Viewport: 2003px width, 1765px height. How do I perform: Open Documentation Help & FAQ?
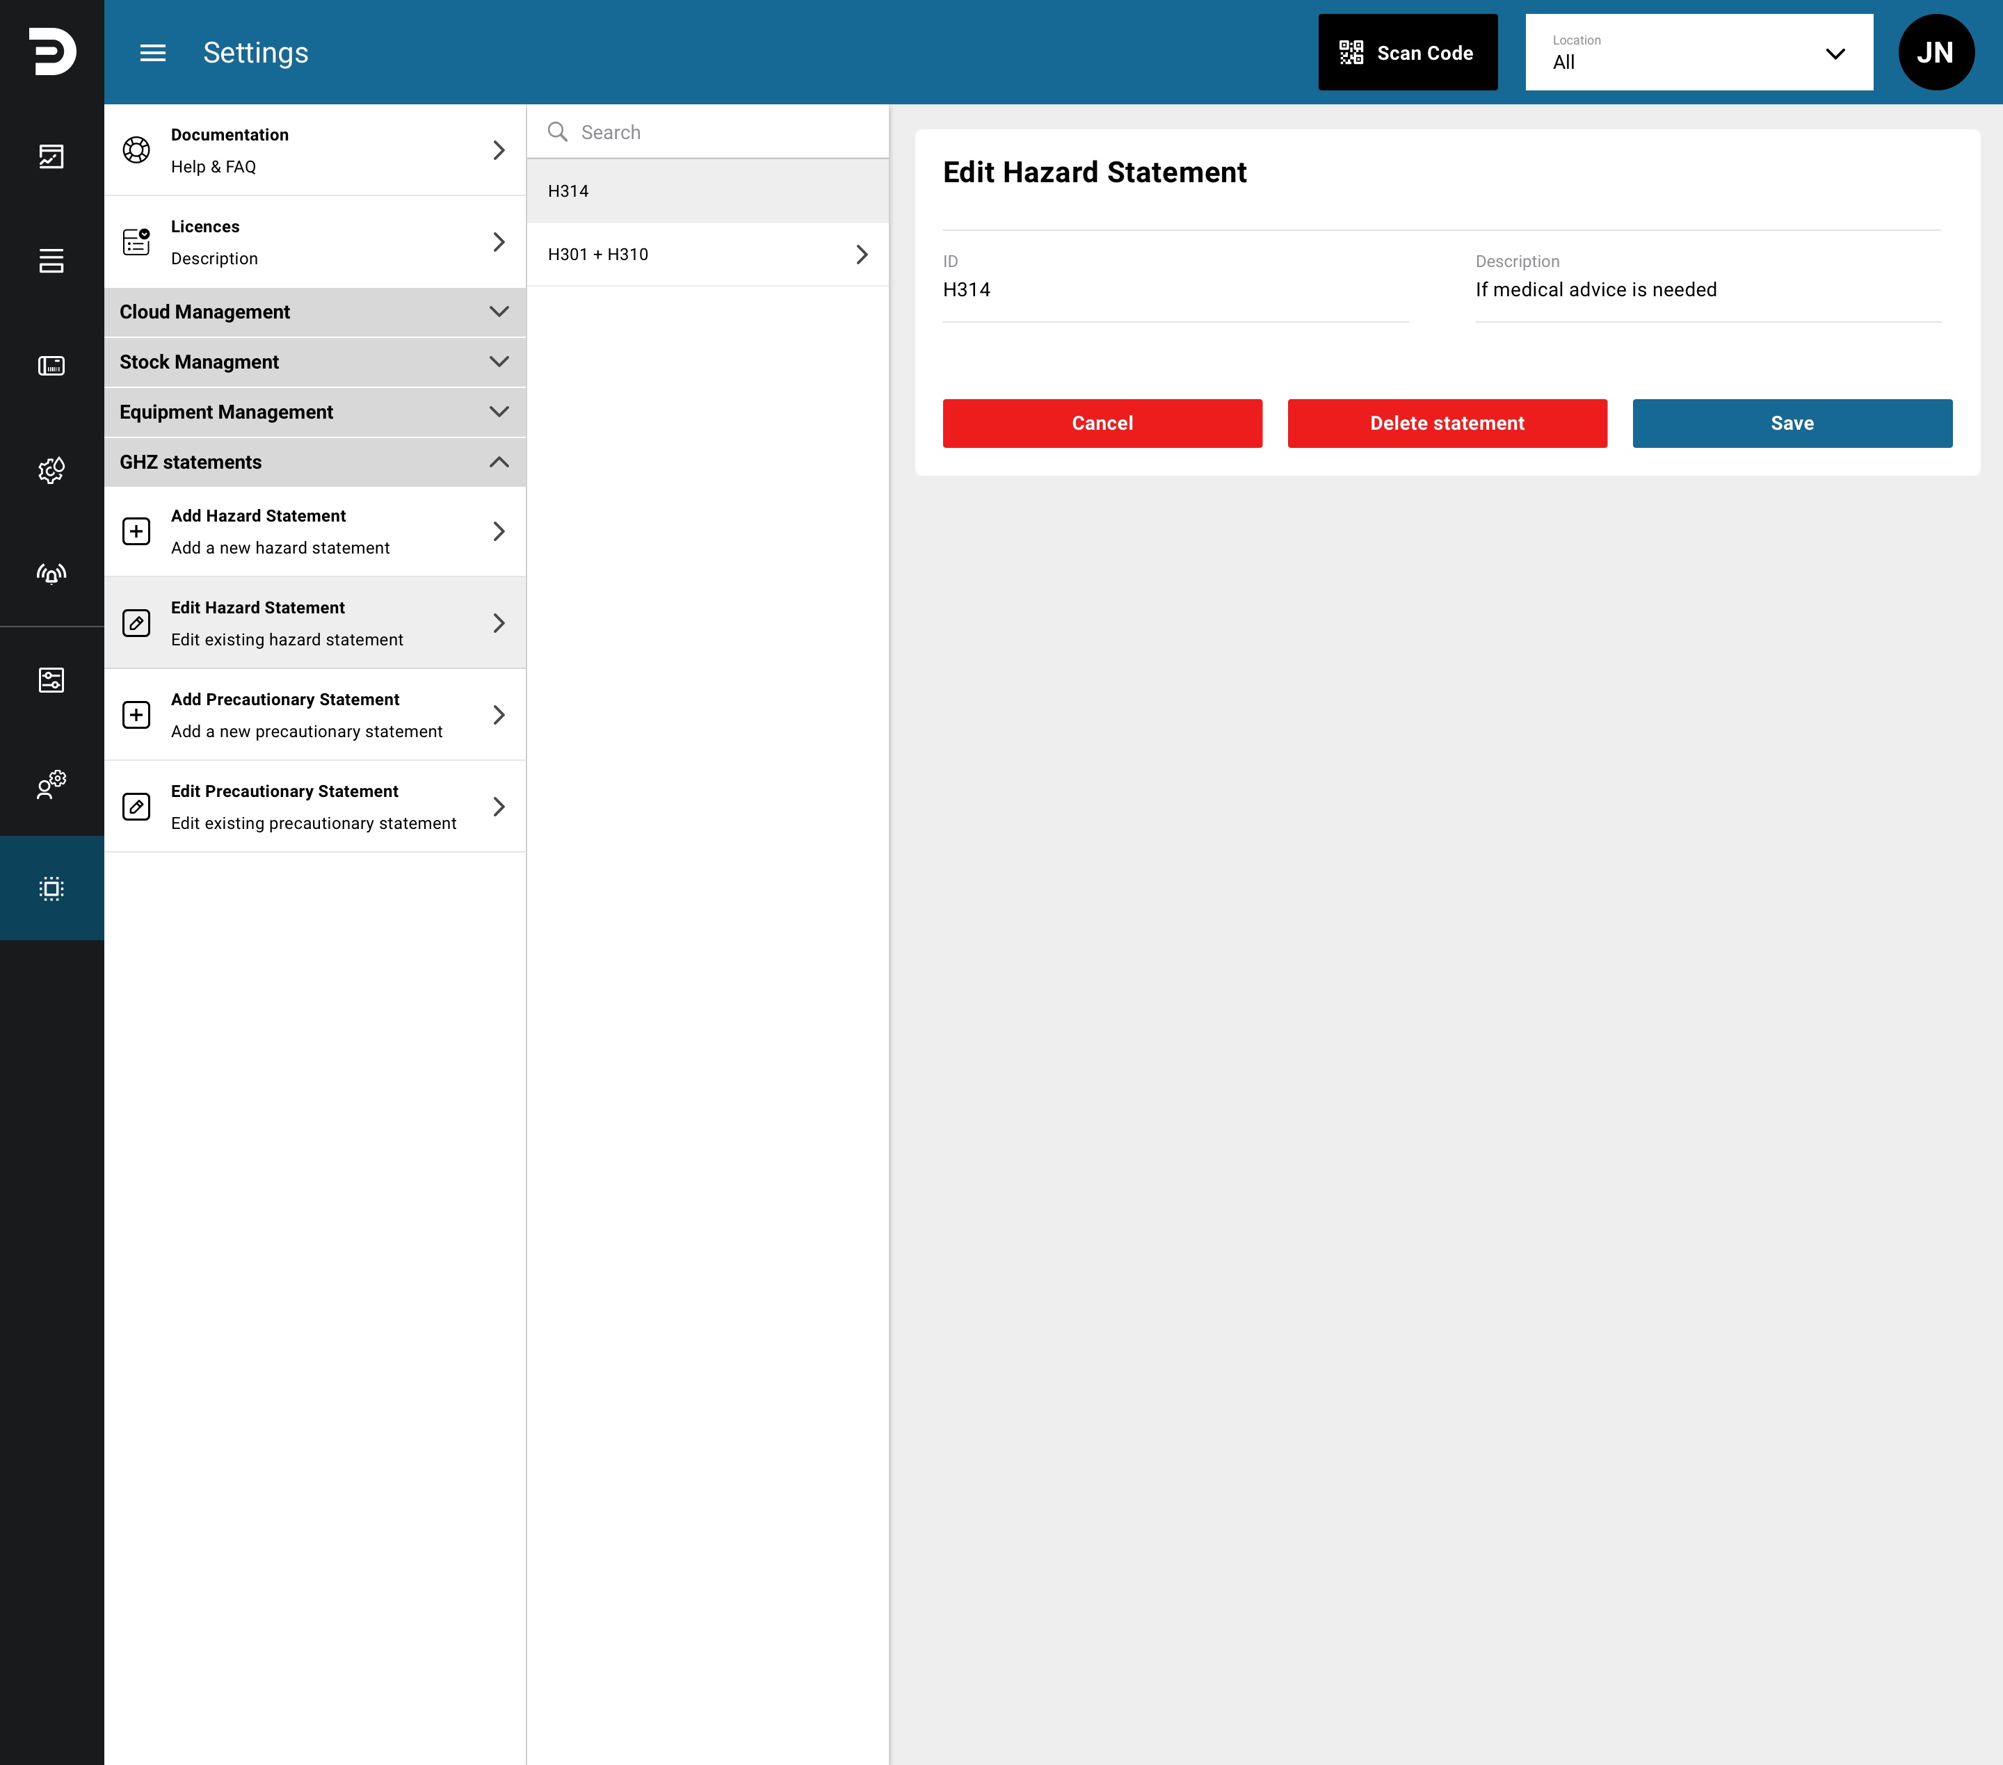click(x=316, y=150)
